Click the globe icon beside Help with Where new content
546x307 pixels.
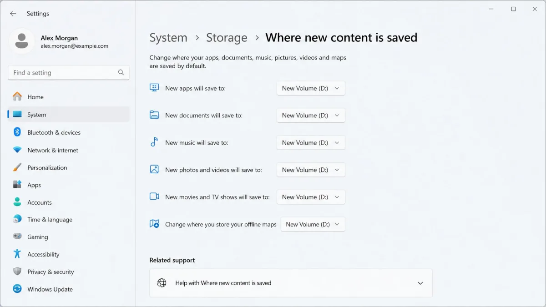(x=162, y=283)
